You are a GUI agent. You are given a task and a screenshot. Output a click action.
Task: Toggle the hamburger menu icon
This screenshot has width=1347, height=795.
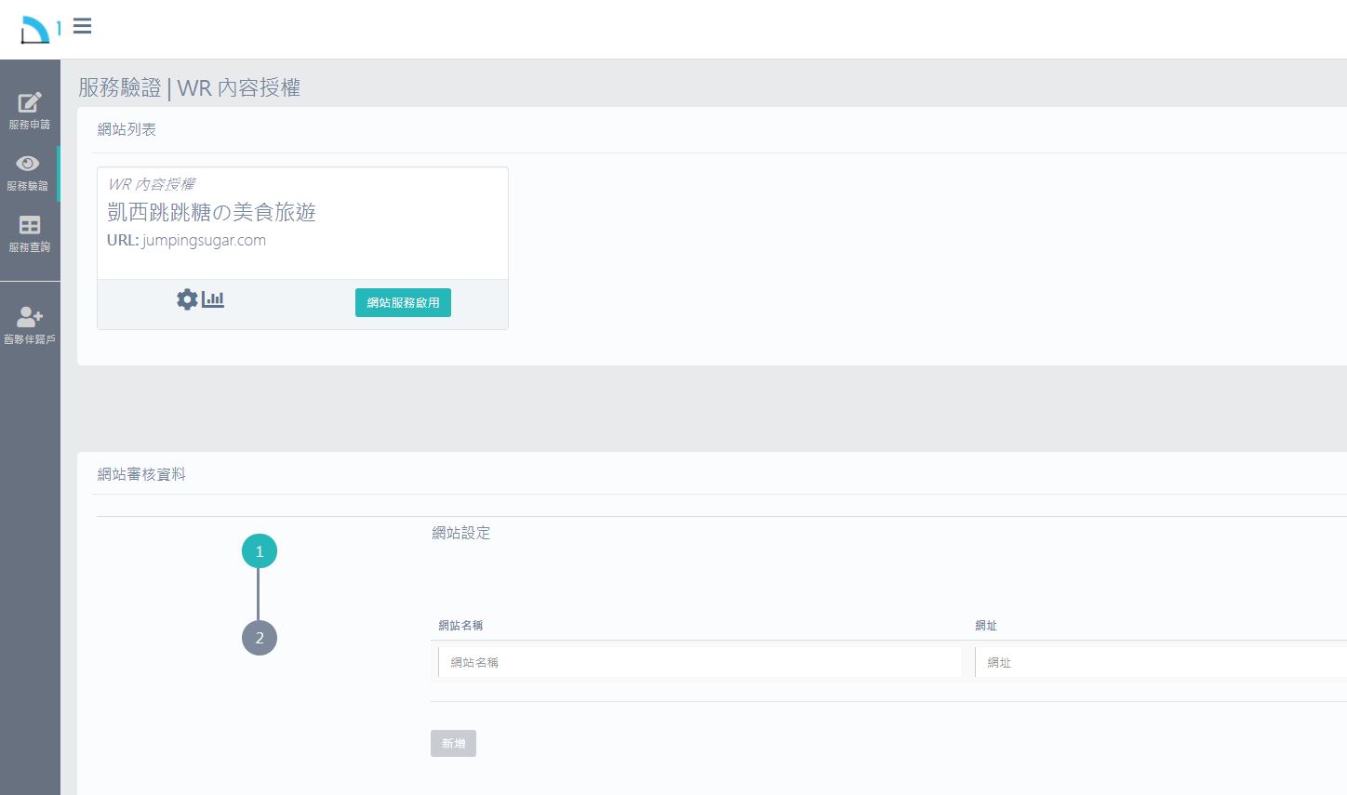83,26
